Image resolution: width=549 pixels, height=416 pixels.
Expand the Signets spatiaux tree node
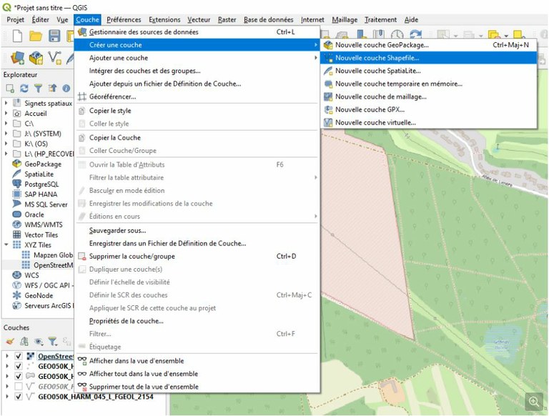click(x=7, y=103)
